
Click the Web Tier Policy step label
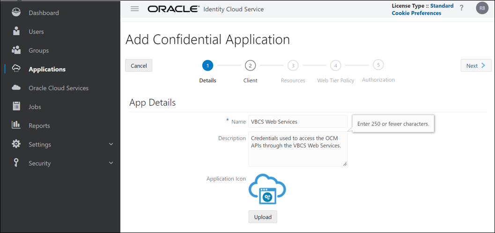click(x=336, y=80)
